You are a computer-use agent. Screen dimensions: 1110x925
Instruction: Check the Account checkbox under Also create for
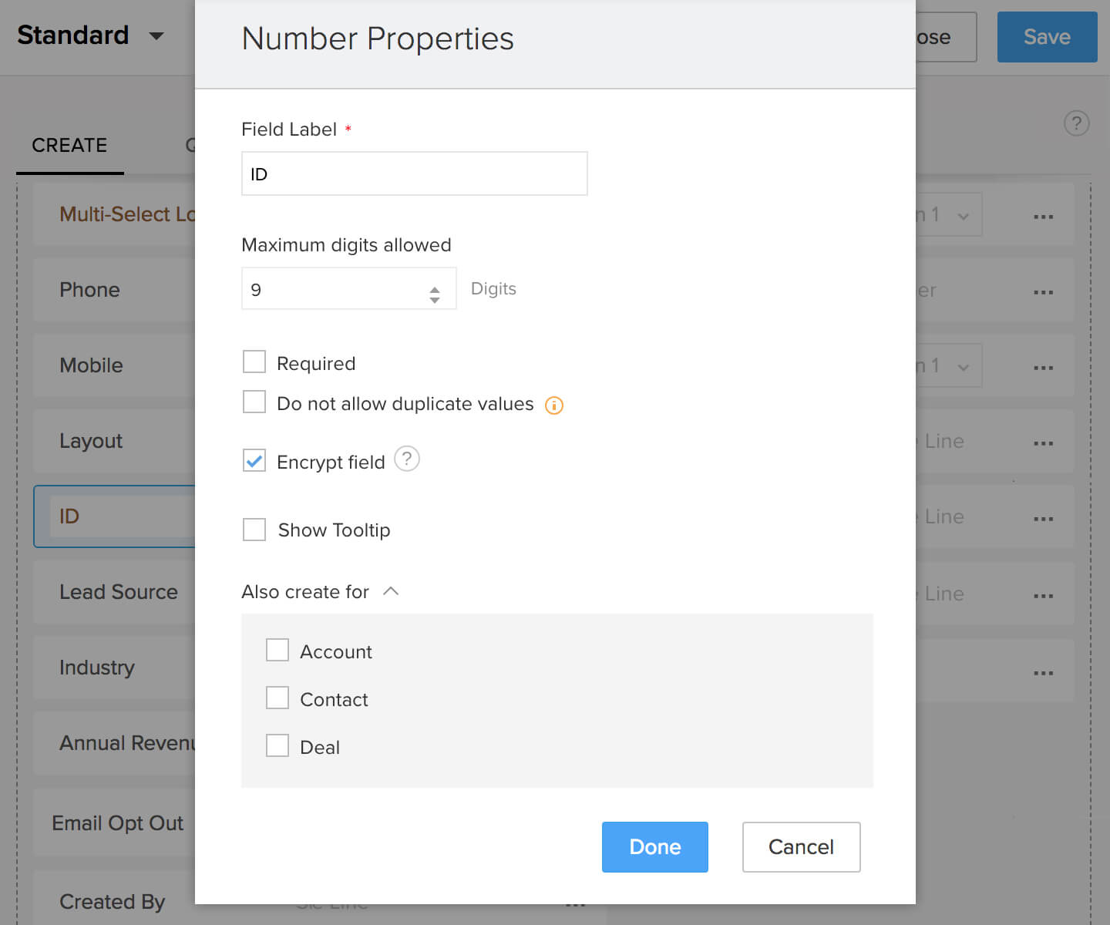[x=277, y=651]
